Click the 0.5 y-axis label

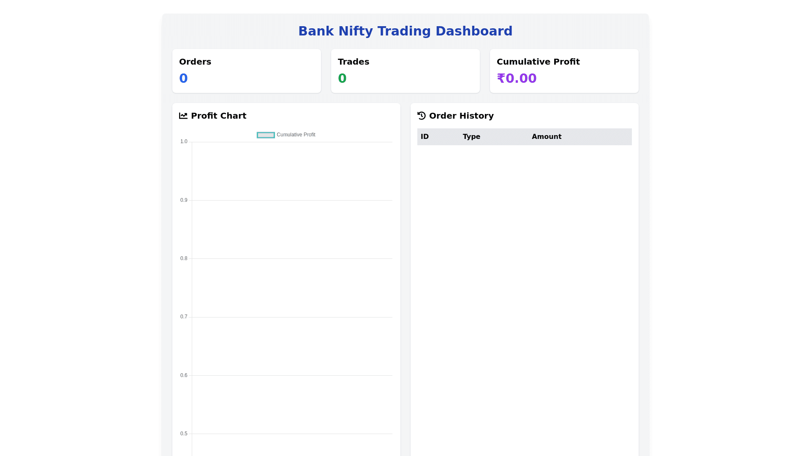click(x=184, y=434)
